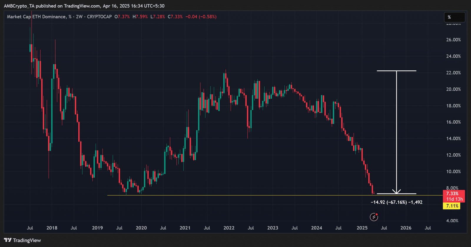Click the top bar of the measurement tool
This screenshot has height=247, width=471.
pos(396,71)
